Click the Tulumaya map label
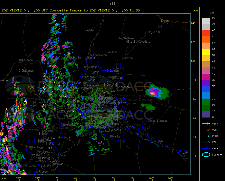This screenshot has width=225, height=181. pos(93,72)
